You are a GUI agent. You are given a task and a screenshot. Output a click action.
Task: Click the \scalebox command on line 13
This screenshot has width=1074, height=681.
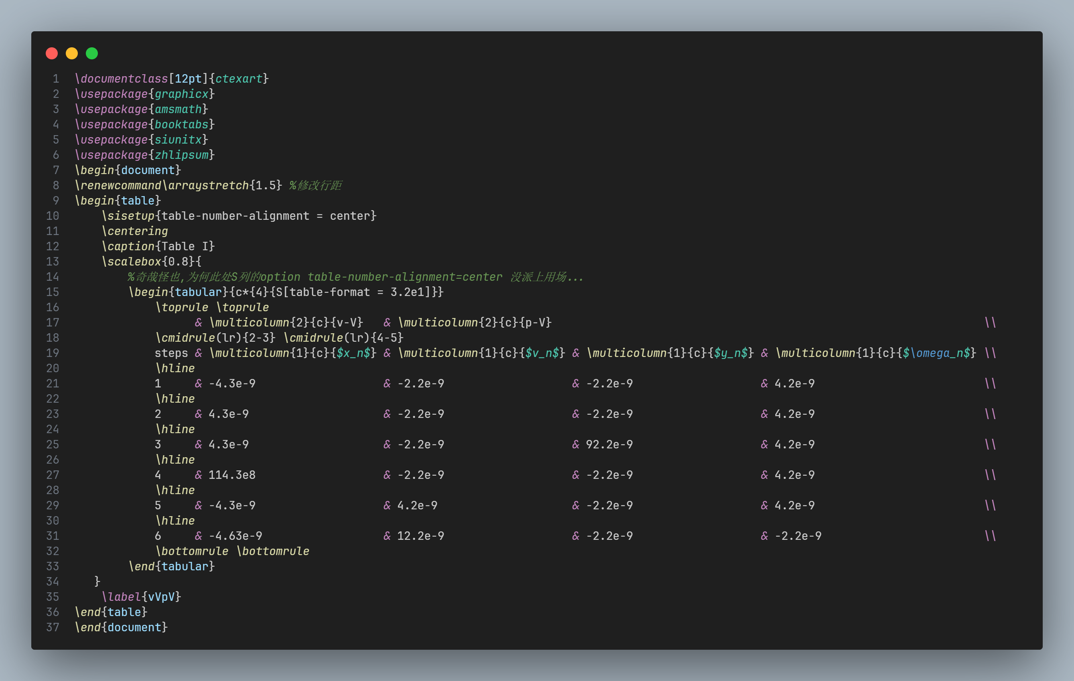click(x=131, y=261)
